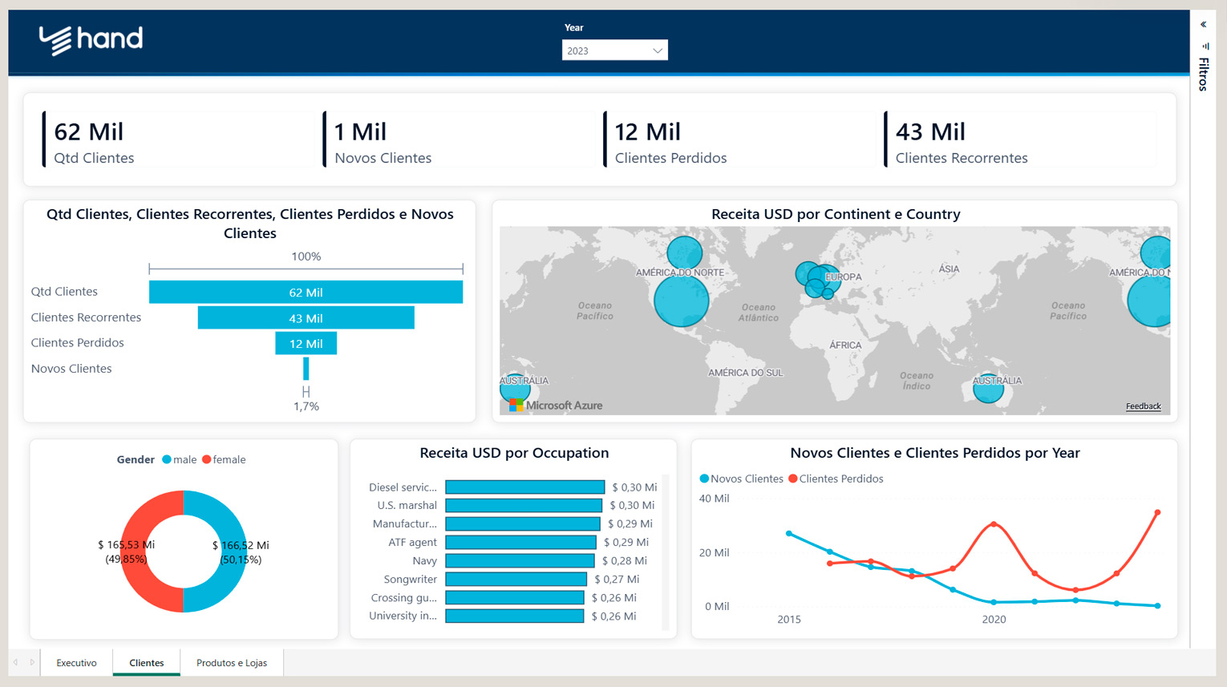Click the Feedback link on map
The image size is (1227, 687).
pos(1143,406)
